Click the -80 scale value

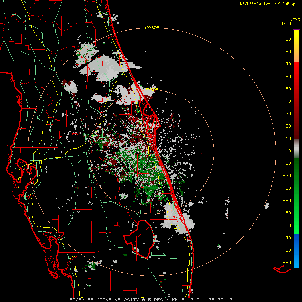point(287,250)
